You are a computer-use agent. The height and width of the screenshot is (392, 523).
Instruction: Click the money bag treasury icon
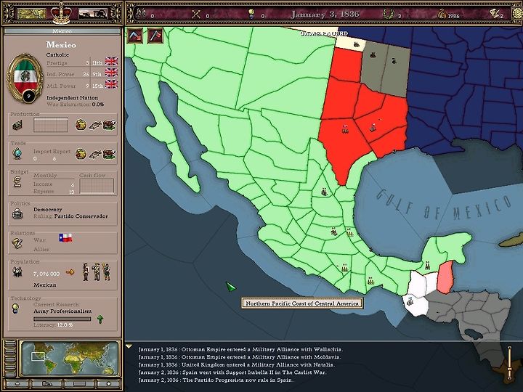(x=442, y=14)
